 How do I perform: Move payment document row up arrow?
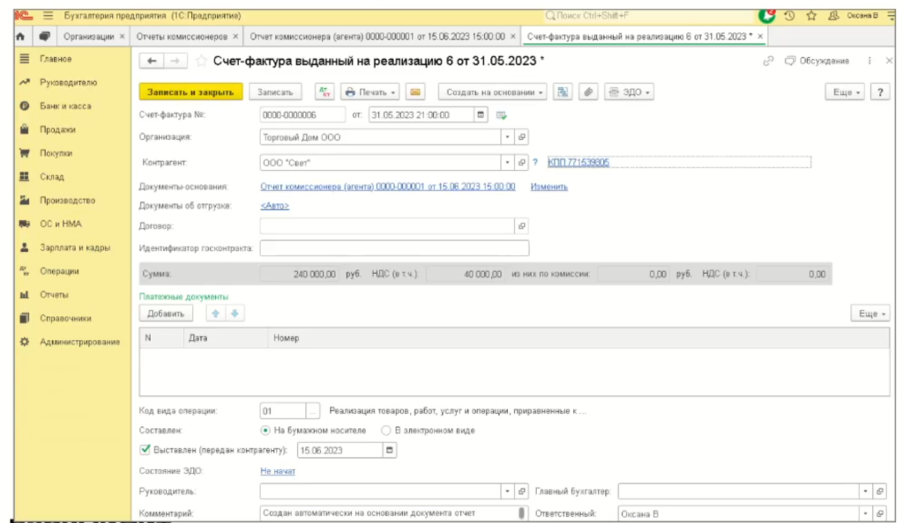click(x=214, y=313)
